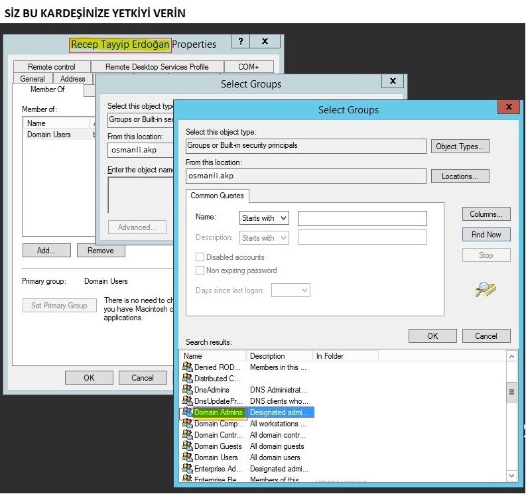The height and width of the screenshot is (494, 526).
Task: Click Set Primary Group button
Action: pos(60,306)
